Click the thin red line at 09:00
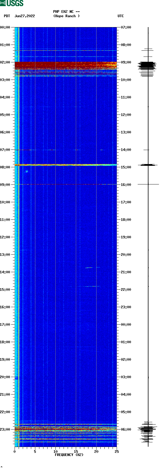The width and height of the screenshot is (161, 470). [66, 184]
